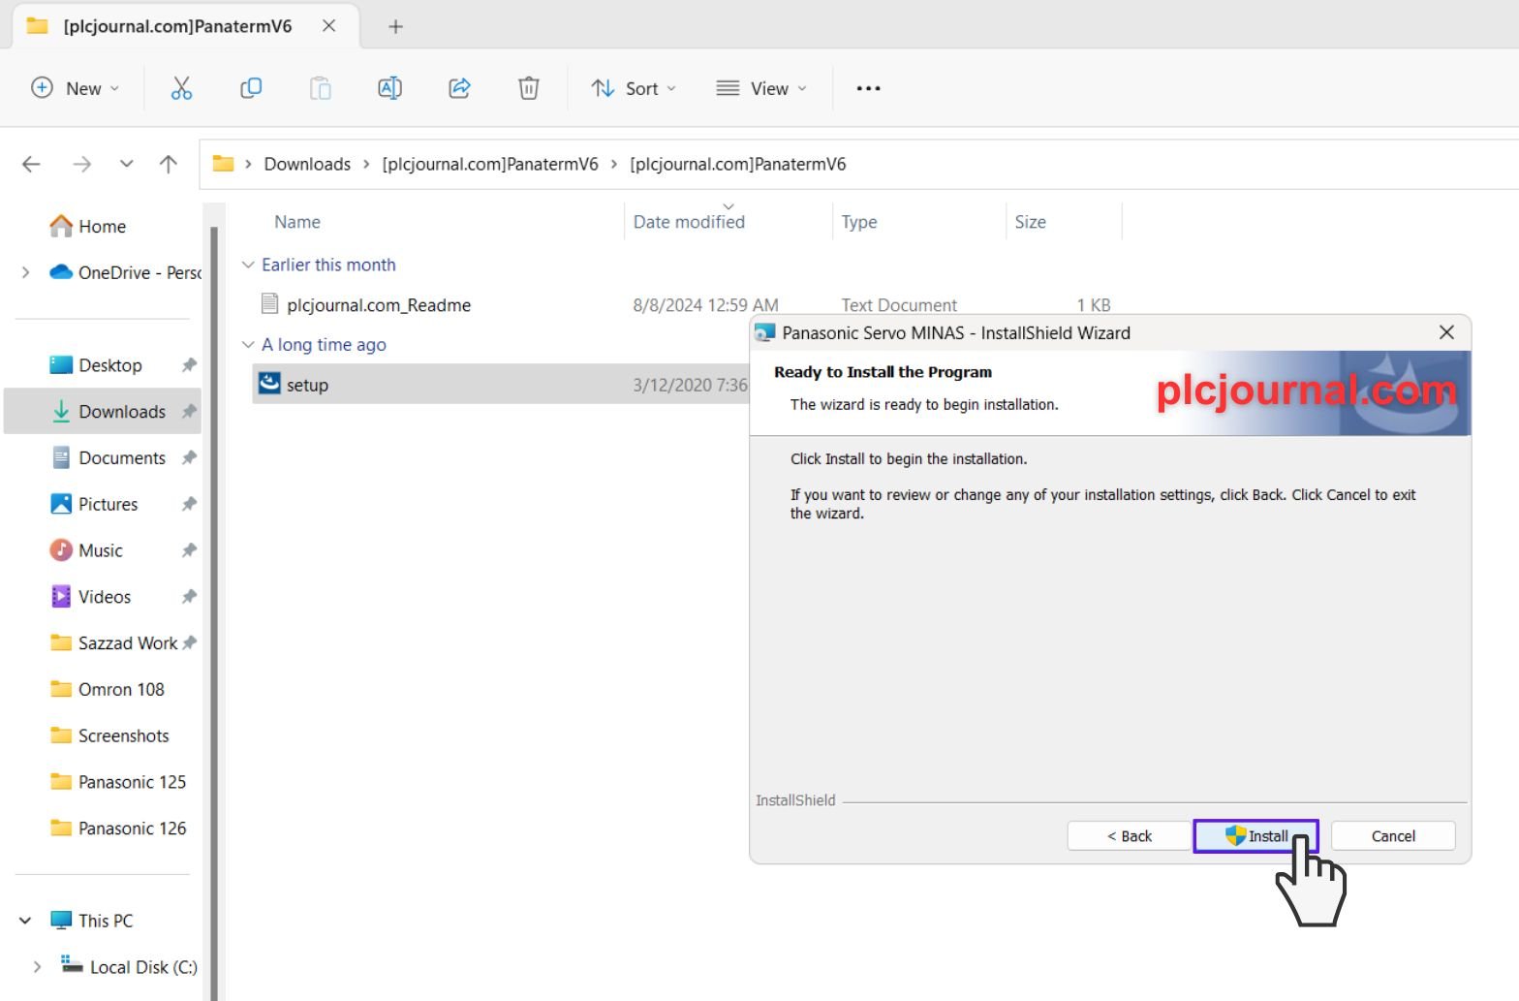The height and width of the screenshot is (1001, 1519).
Task: Go forward with the right arrow
Action: (x=82, y=164)
